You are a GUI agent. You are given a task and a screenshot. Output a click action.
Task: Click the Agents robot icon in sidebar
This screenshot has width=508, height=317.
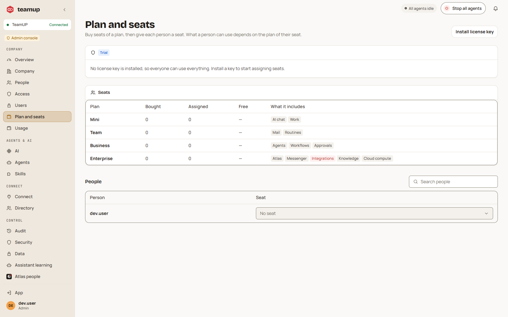(9, 163)
